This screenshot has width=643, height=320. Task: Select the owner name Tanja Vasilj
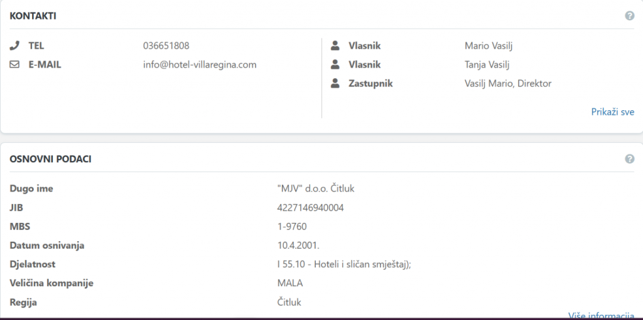coord(489,65)
